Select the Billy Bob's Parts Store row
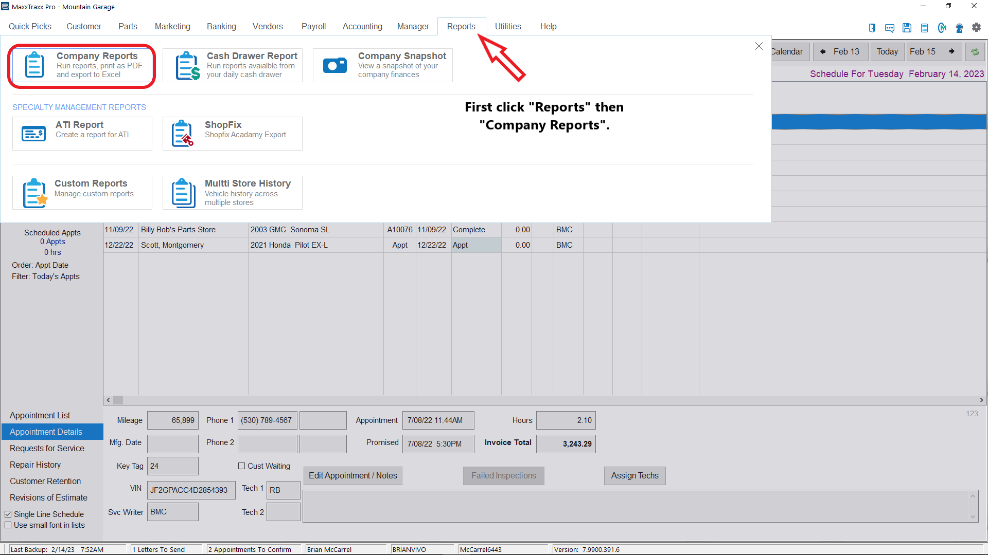The height and width of the screenshot is (555, 988). point(545,230)
